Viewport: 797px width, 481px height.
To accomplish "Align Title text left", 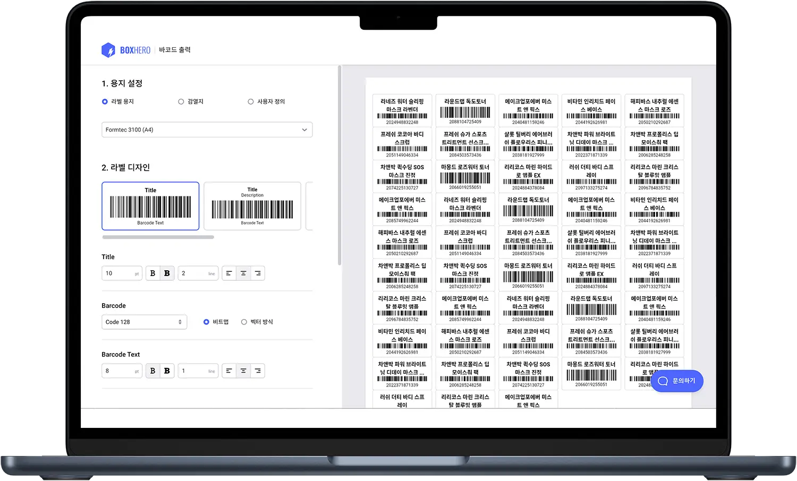I will tap(229, 273).
